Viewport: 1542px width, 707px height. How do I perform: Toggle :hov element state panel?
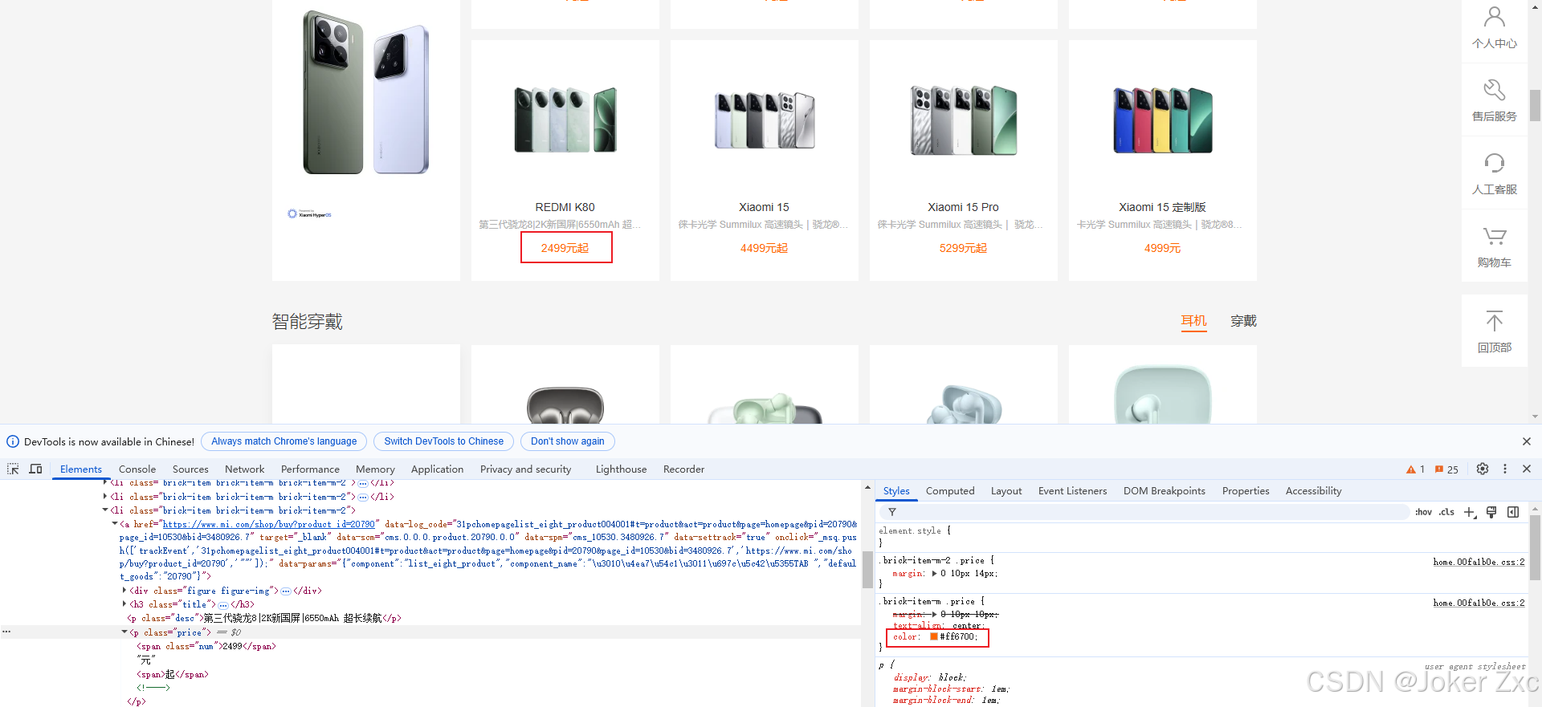pyautogui.click(x=1423, y=512)
